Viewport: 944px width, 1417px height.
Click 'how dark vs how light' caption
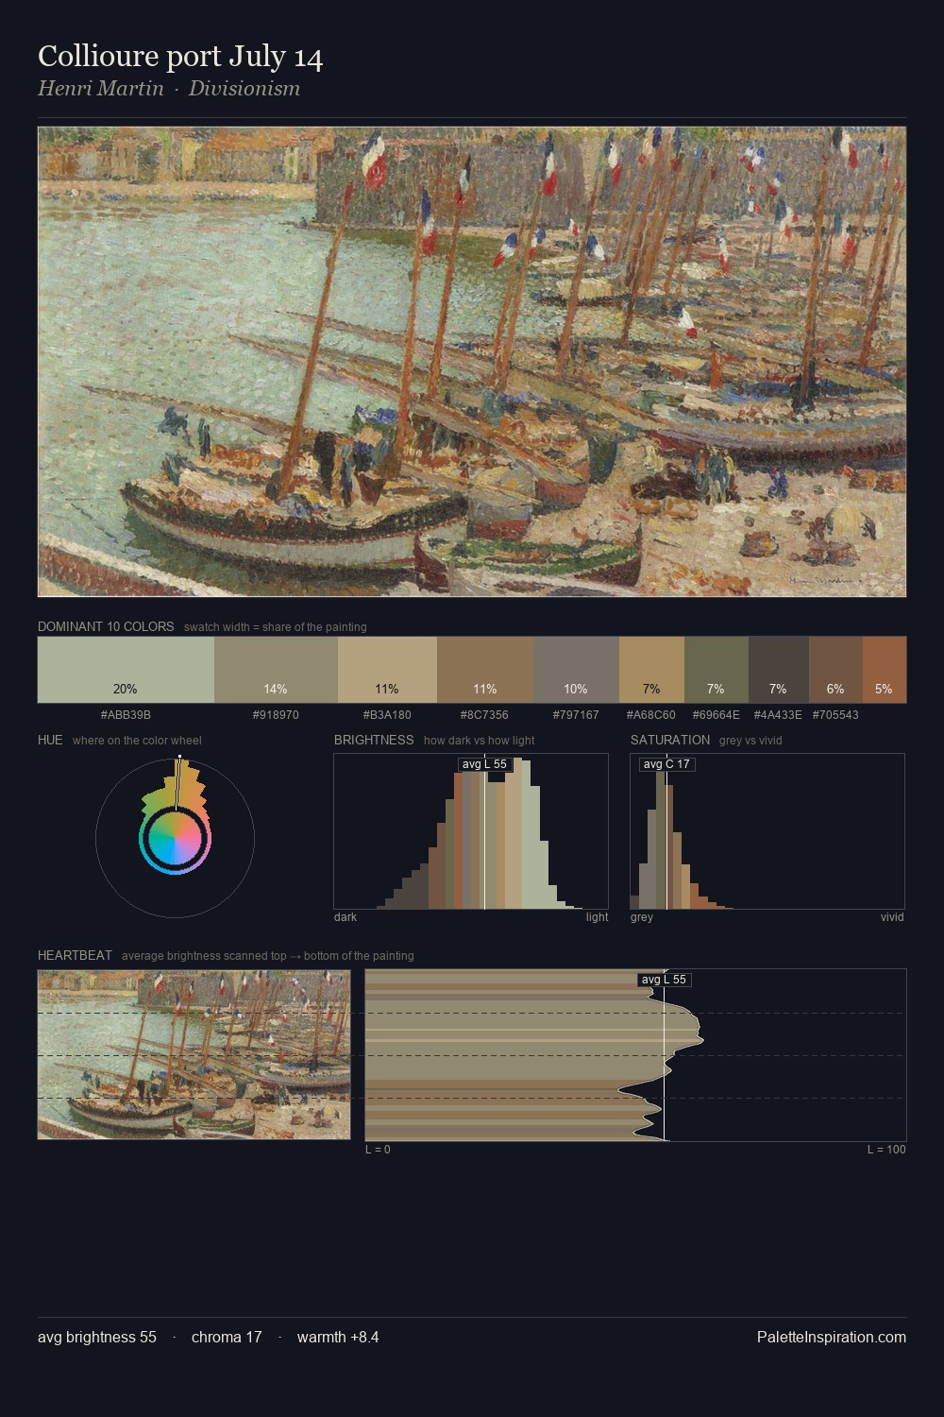tap(480, 741)
